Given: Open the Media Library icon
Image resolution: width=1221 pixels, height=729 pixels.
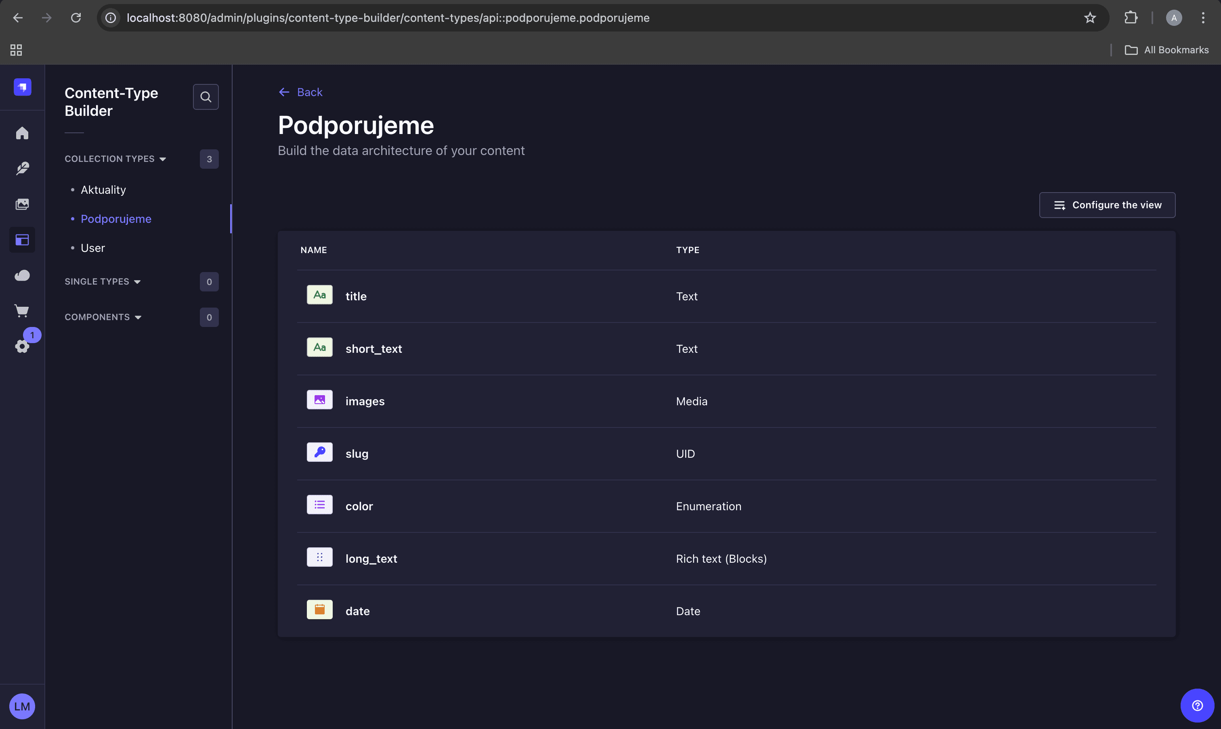Looking at the screenshot, I should click(22, 204).
